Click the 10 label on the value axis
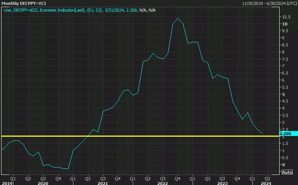The width and height of the screenshot is (298, 185). pos(285,24)
